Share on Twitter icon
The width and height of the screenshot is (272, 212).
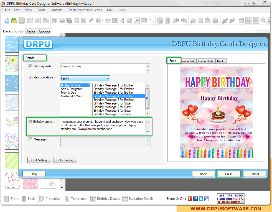click(201, 199)
